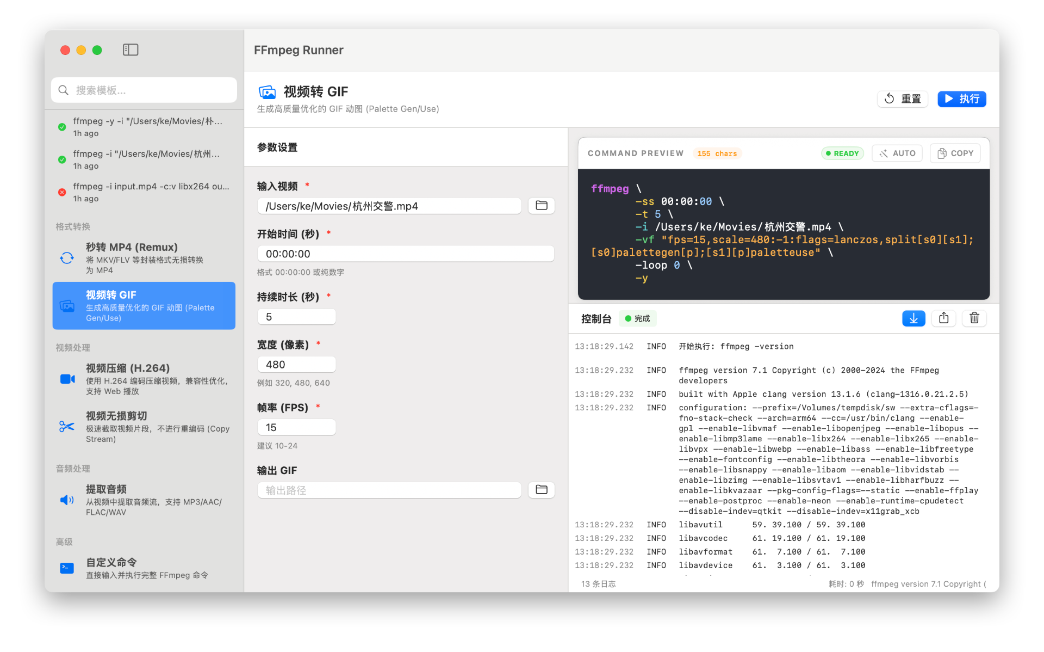Choose the 提取音频 template
The height and width of the screenshot is (652, 1044).
coord(144,500)
